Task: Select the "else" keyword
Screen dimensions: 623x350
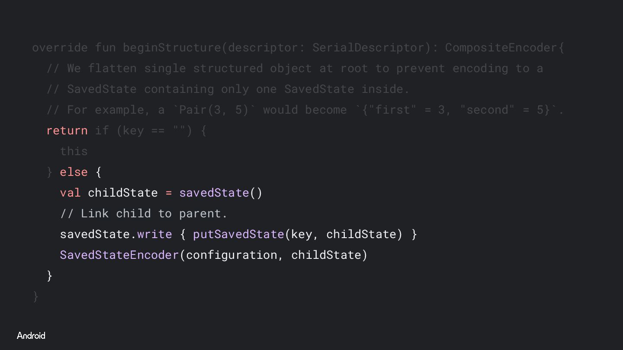Action: tap(74, 172)
